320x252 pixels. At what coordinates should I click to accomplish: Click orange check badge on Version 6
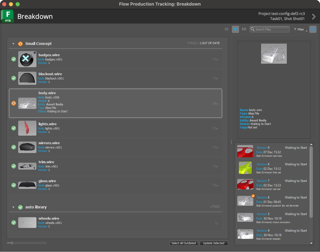pos(253,196)
